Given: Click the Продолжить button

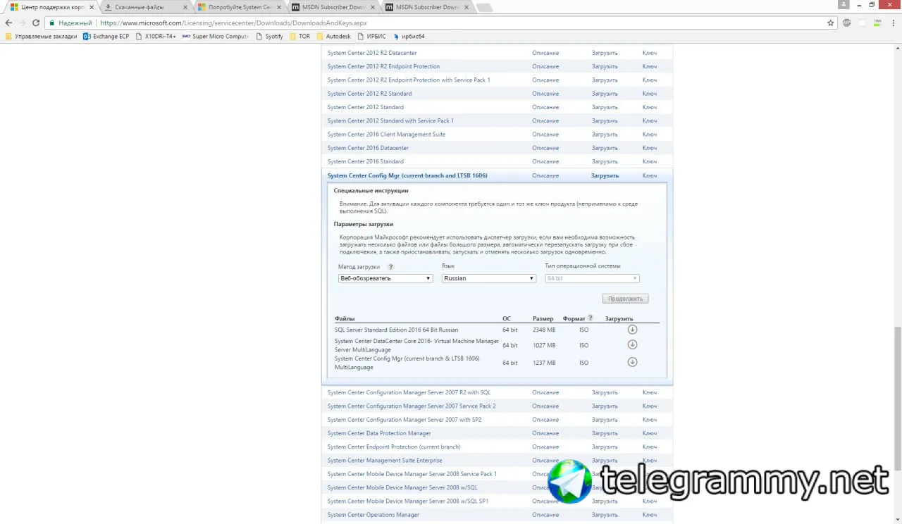Looking at the screenshot, I should 625,299.
